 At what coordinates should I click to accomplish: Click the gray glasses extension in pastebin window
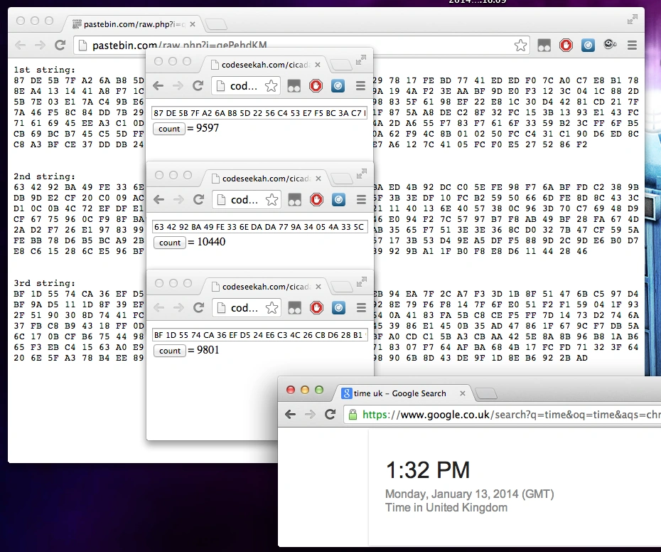pyautogui.click(x=544, y=45)
